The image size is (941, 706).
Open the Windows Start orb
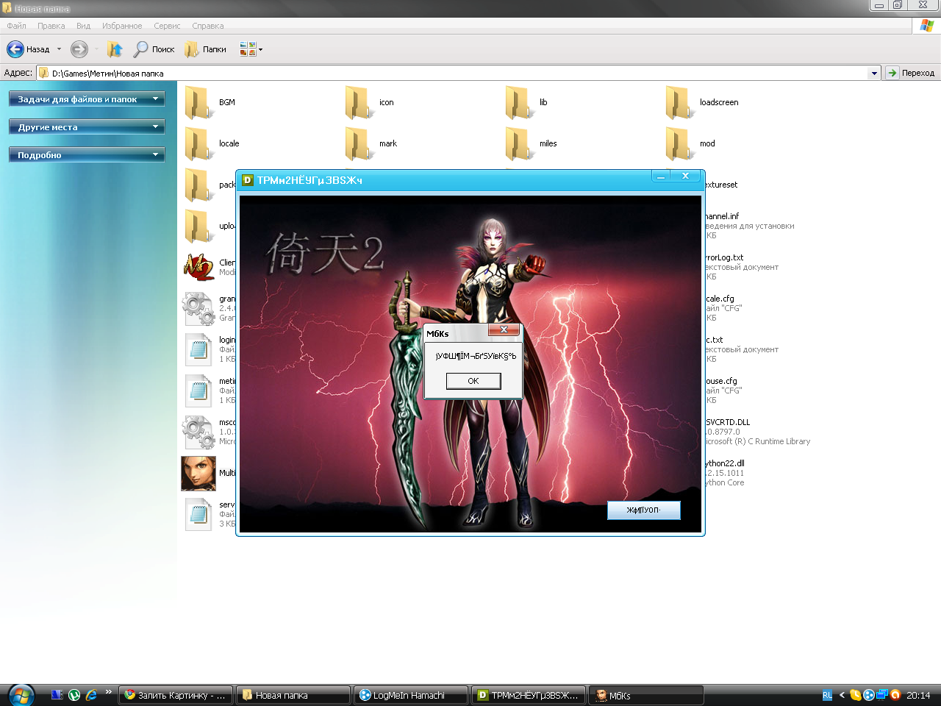[21, 695]
